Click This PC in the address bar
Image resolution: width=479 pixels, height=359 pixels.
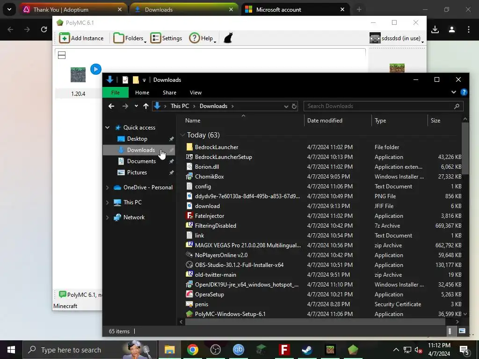pyautogui.click(x=180, y=106)
